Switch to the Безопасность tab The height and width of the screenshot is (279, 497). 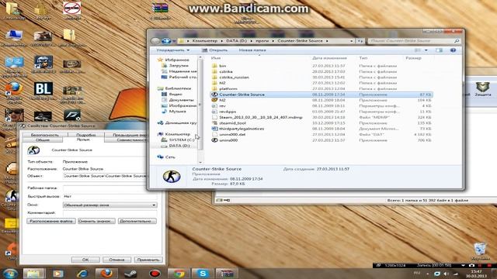45,135
